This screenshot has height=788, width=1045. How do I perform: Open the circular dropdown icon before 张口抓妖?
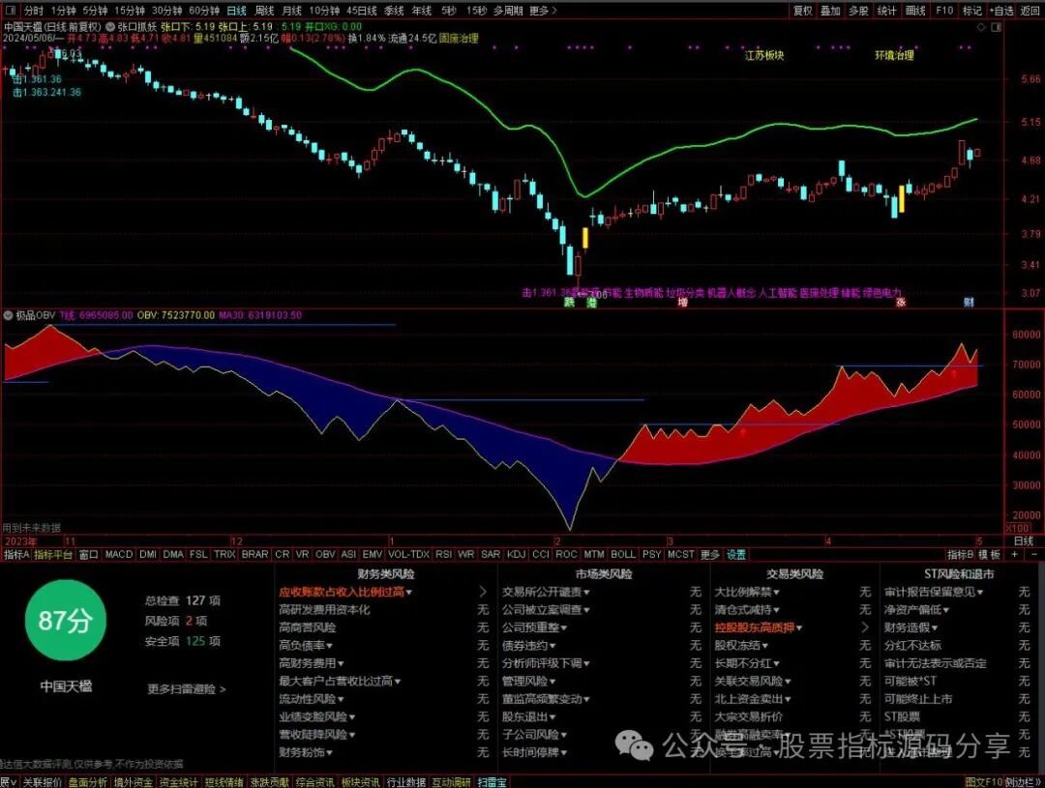(110, 27)
